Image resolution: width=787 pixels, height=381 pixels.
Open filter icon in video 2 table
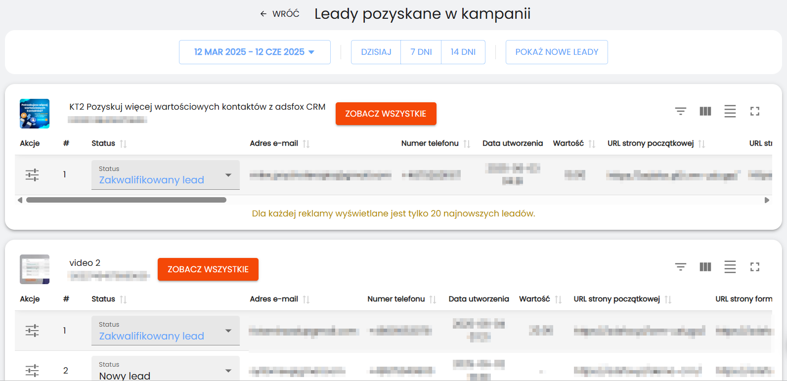(x=681, y=267)
